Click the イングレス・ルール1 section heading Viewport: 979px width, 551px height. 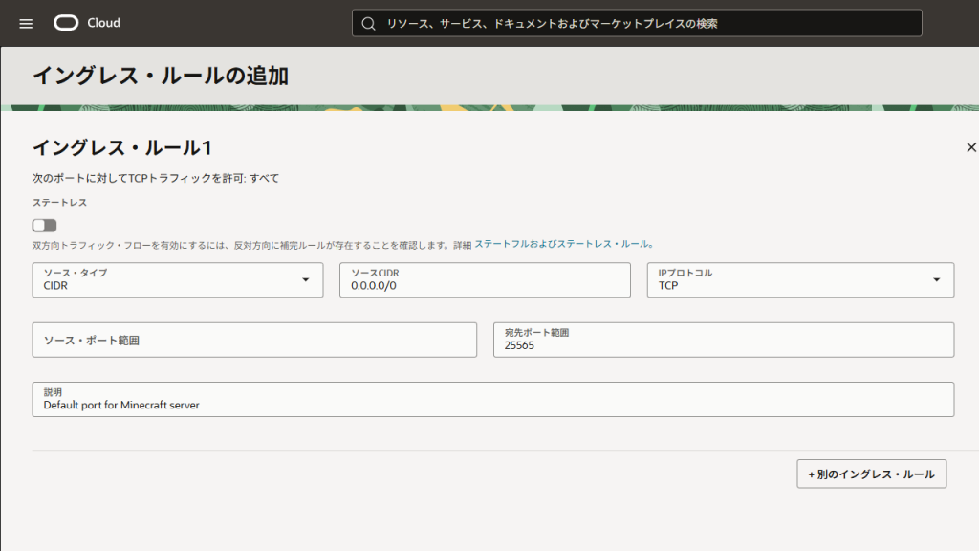pos(121,147)
